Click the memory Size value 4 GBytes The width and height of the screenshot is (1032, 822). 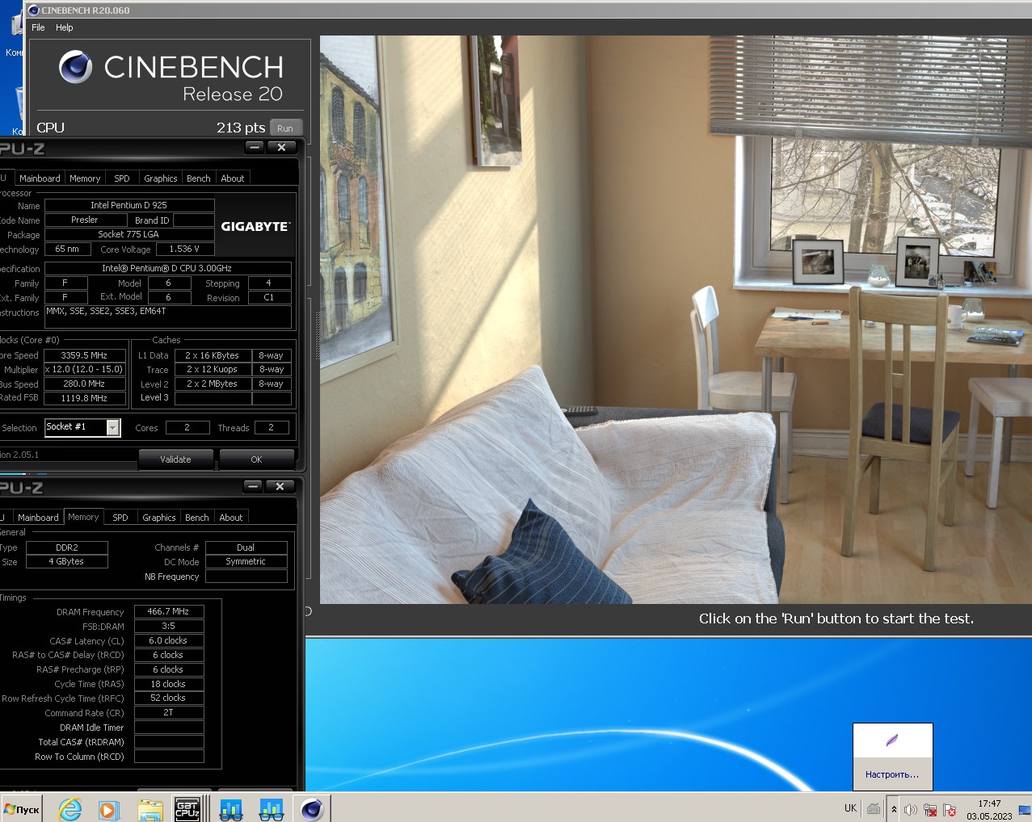pos(67,561)
